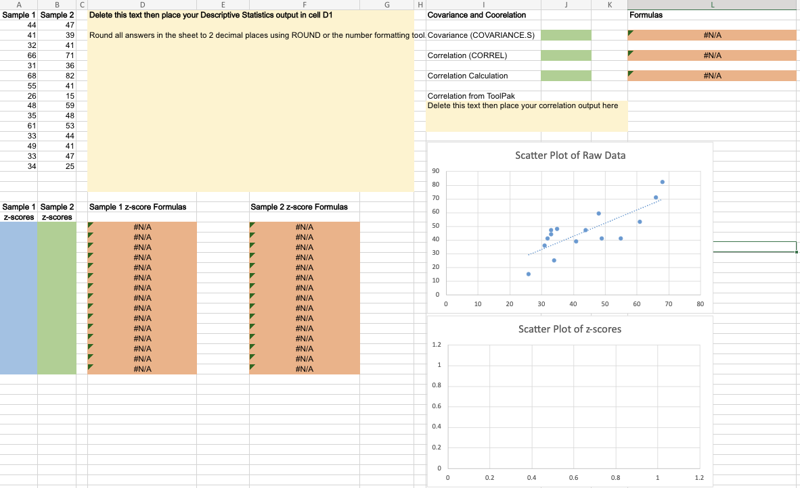Click the error indicator on the Correlation (CORREL) formula
The width and height of the screenshot is (800, 488).
point(631,52)
